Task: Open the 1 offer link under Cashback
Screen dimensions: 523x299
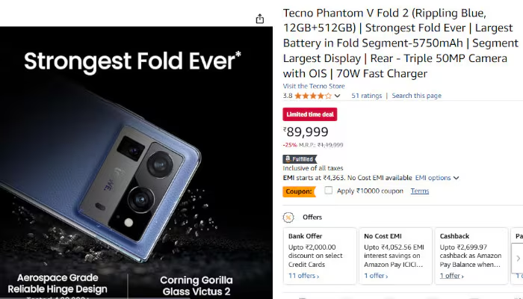Action: coord(451,276)
